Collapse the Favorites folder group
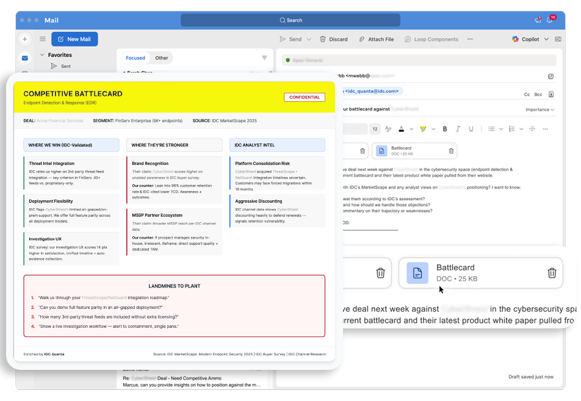 pyautogui.click(x=42, y=55)
